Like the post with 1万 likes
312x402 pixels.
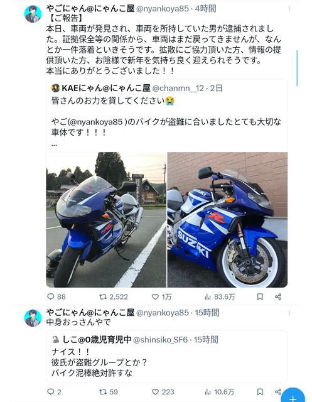(x=155, y=296)
